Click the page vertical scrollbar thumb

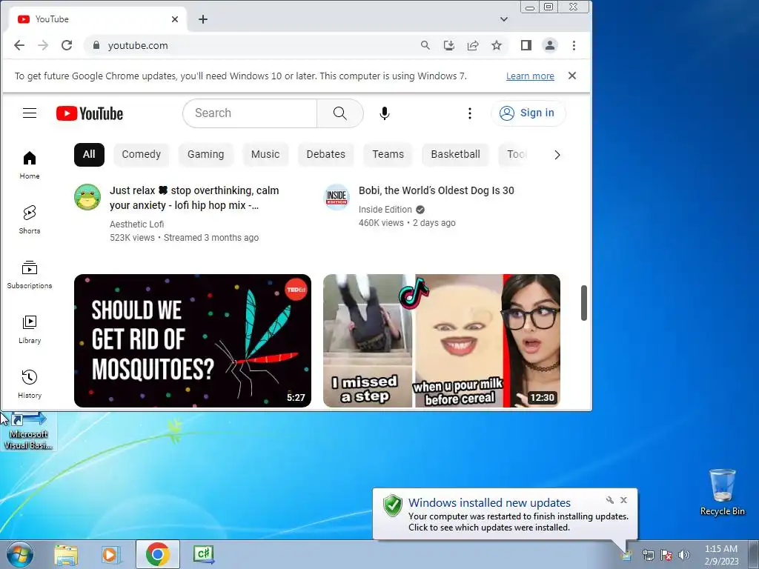tap(584, 303)
